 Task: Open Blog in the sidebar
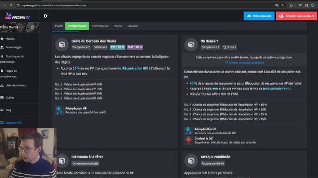coord(8,110)
